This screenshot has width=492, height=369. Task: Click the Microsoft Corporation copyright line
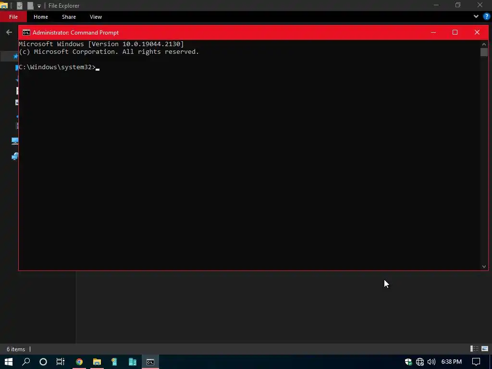109,52
